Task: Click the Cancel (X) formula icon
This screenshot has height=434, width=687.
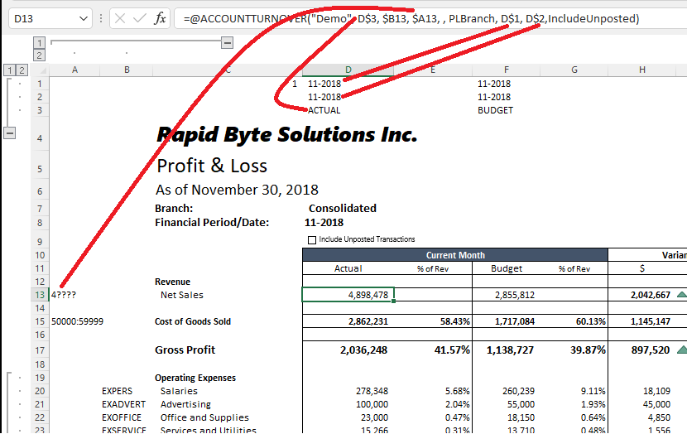Action: (x=120, y=18)
